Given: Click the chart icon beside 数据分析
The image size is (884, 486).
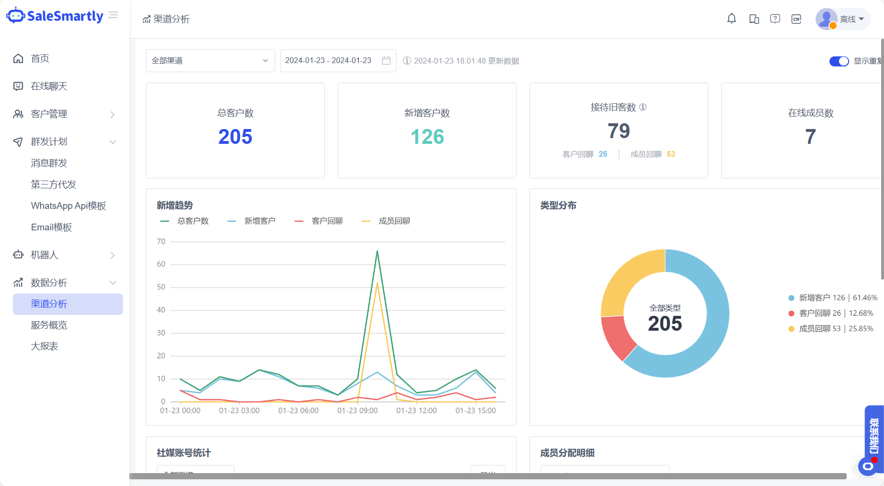Looking at the screenshot, I should (x=18, y=282).
